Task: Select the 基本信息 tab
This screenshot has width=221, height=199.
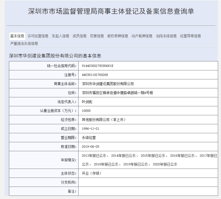Action: click(x=17, y=36)
